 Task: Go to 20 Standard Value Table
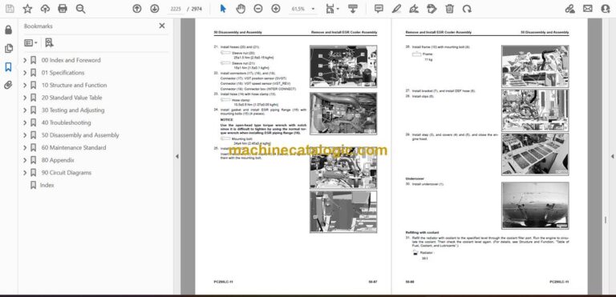tap(71, 98)
